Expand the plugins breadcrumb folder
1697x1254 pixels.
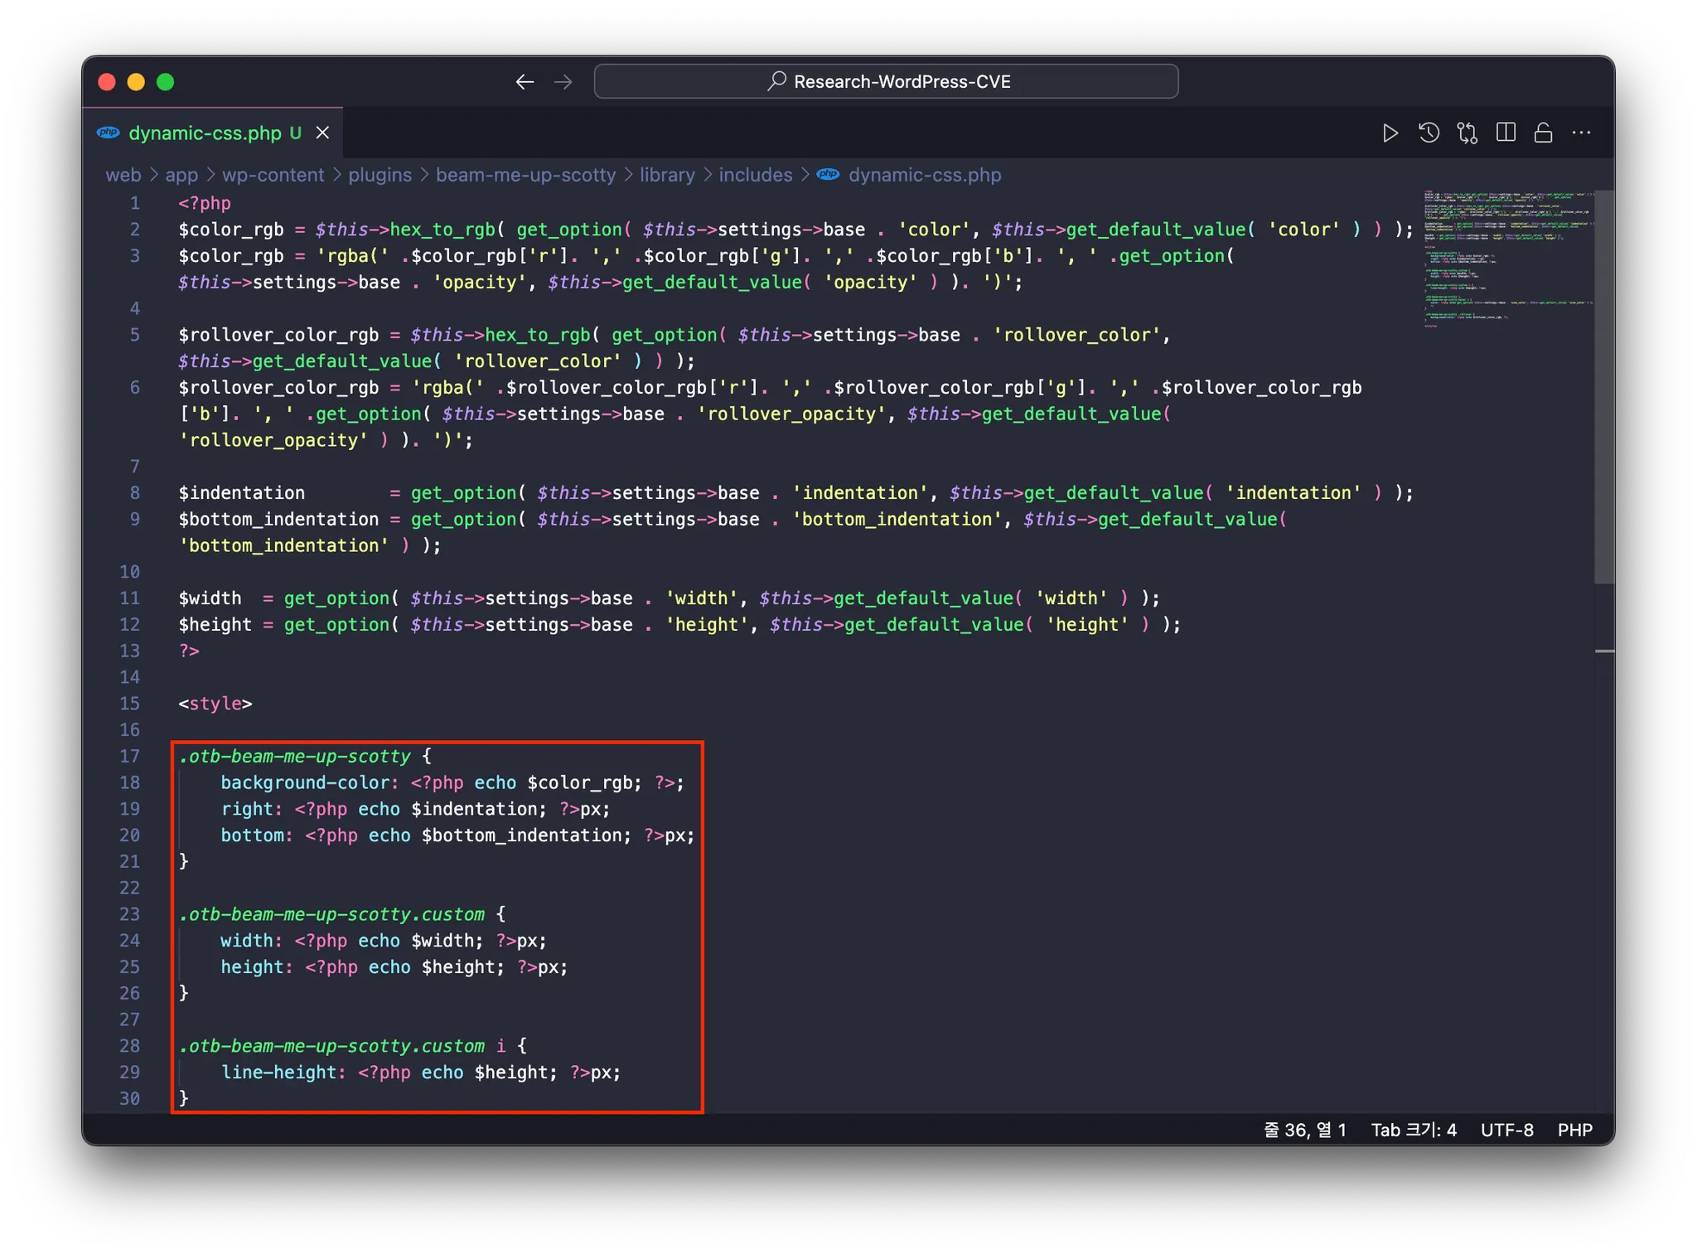point(380,175)
